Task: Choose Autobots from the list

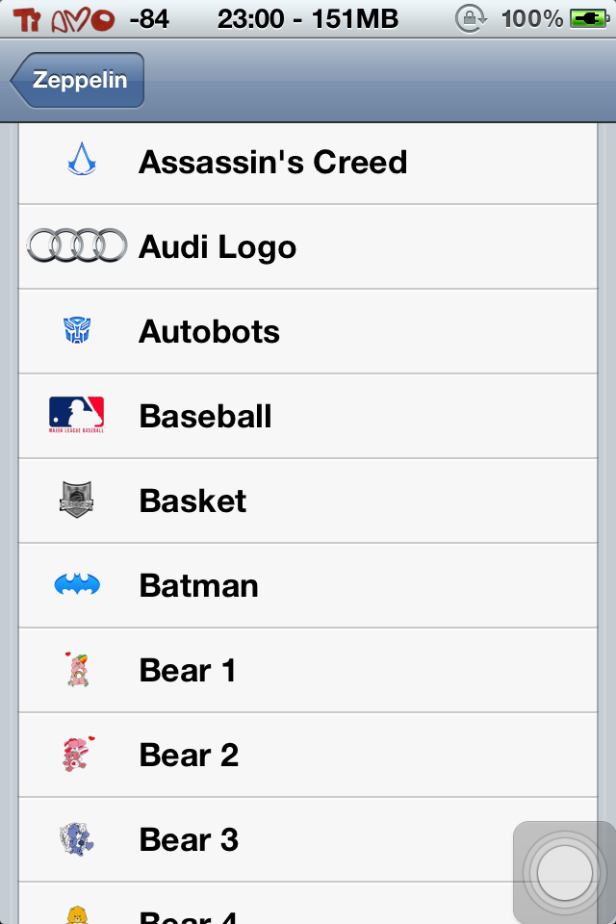Action: (308, 332)
